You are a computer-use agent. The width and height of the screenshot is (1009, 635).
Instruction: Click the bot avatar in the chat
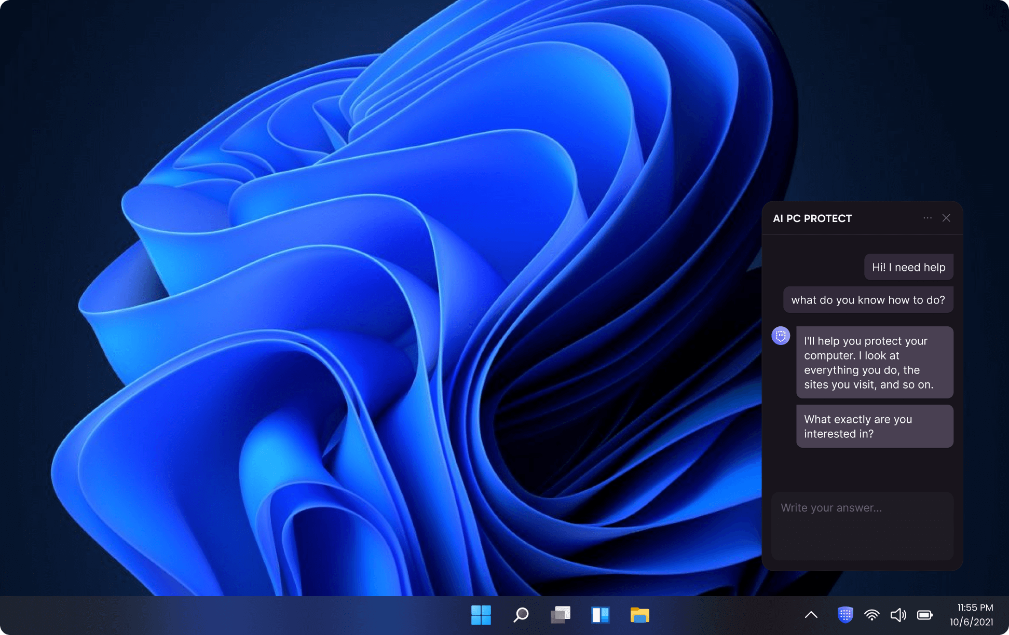point(781,336)
